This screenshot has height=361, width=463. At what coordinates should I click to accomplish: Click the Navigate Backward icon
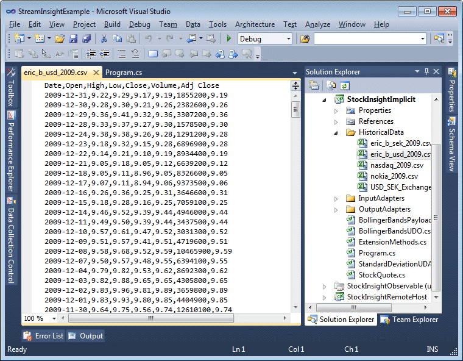click(192, 38)
